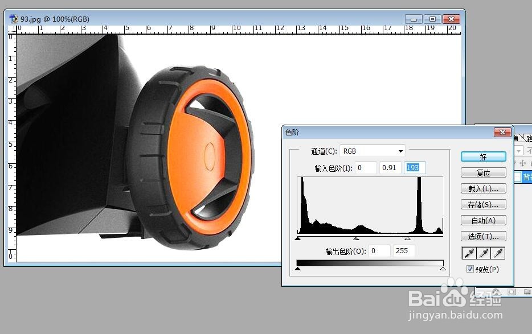
Task: Click the 选项(T)... options button
Action: pos(483,236)
